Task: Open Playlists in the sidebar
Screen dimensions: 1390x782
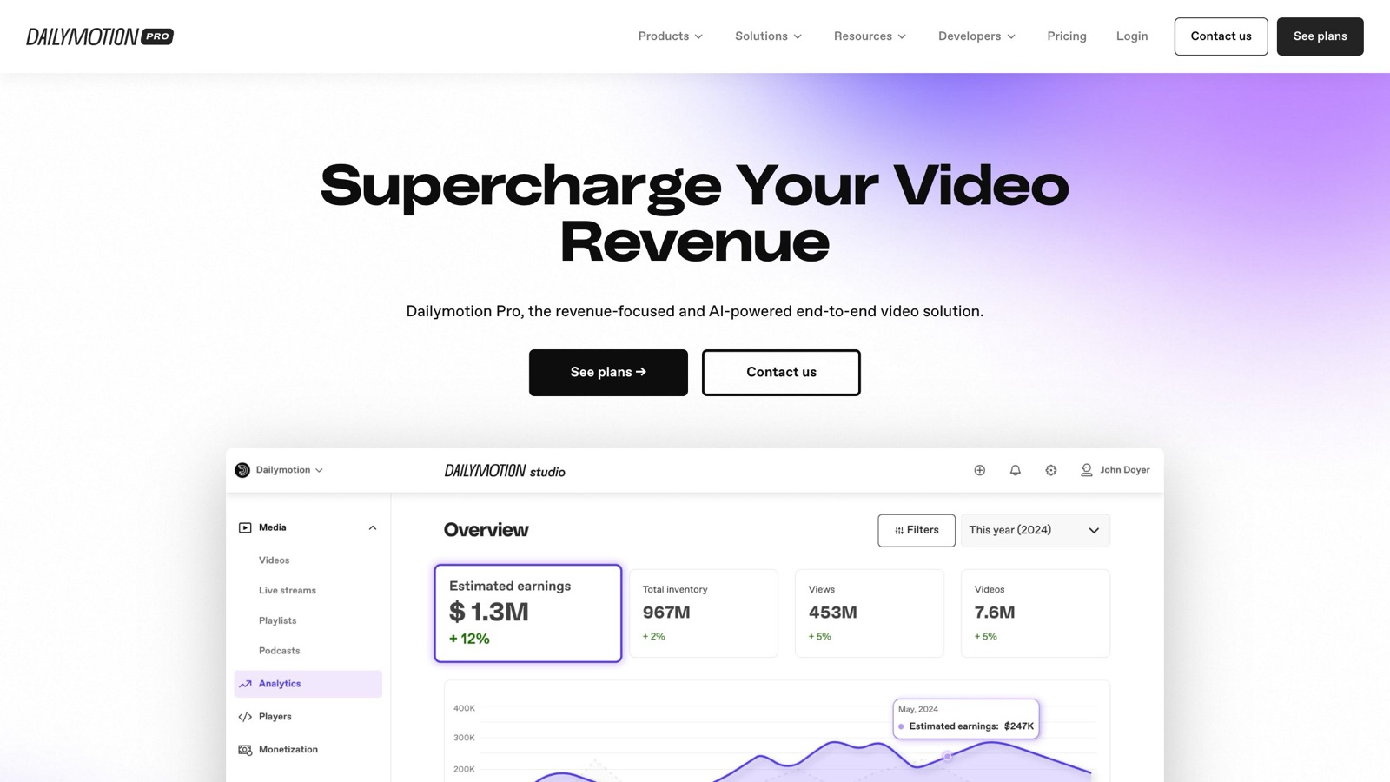Action: [277, 620]
